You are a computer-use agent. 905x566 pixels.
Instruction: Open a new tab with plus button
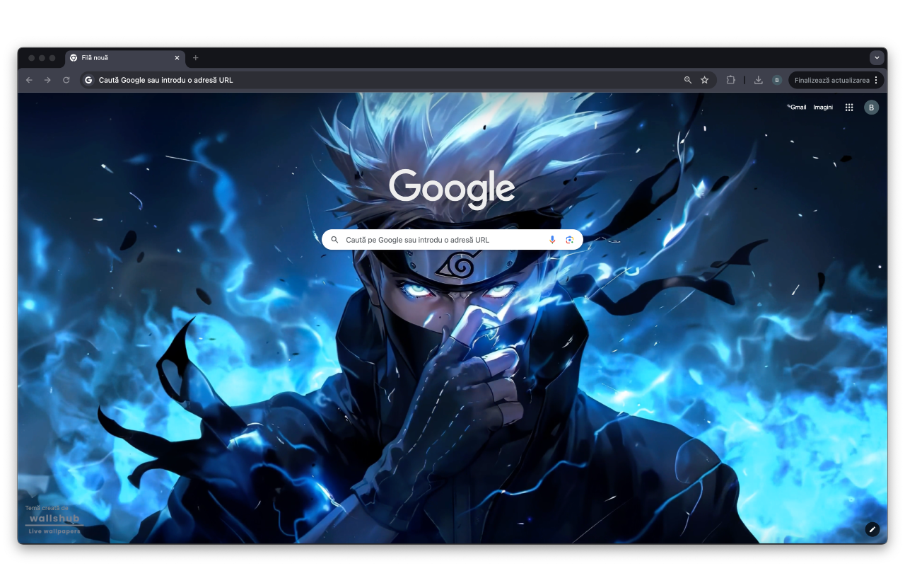[196, 58]
